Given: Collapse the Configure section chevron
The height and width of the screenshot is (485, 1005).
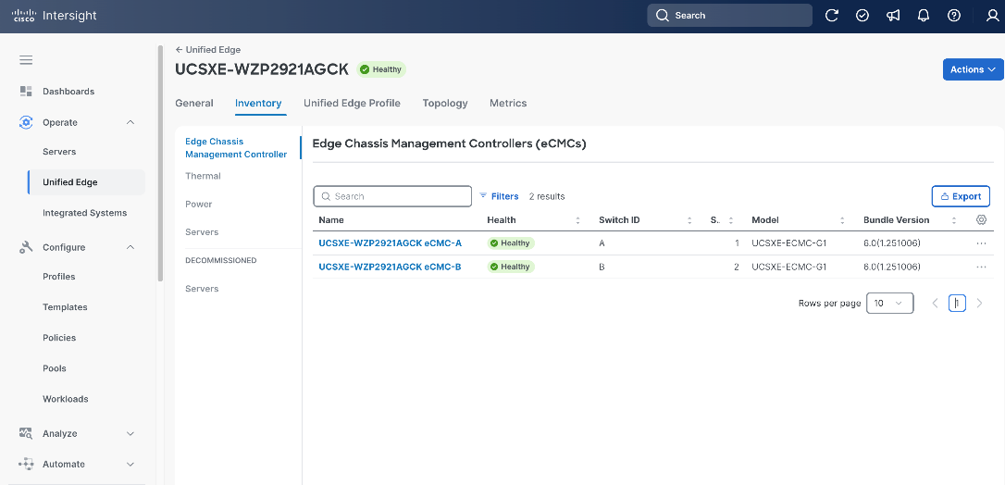Looking at the screenshot, I should pyautogui.click(x=130, y=247).
